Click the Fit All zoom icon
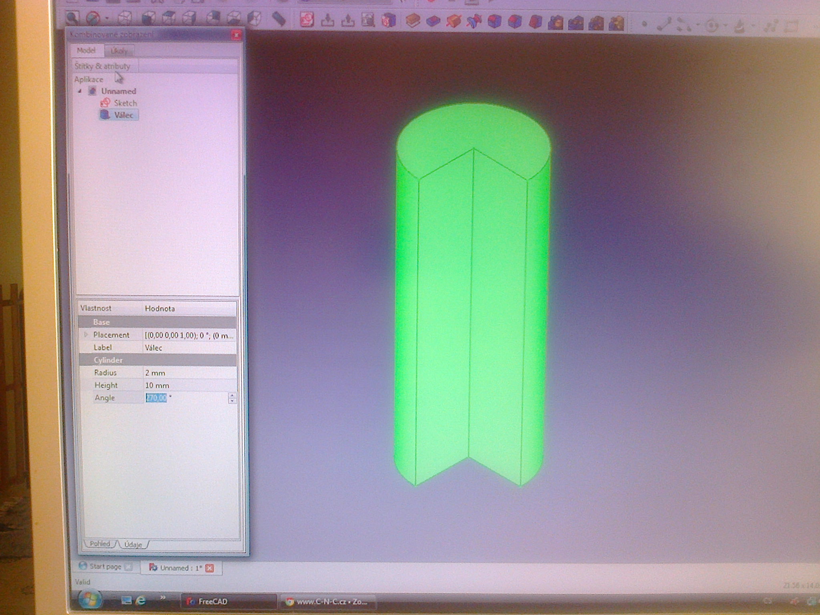The width and height of the screenshot is (820, 615). click(72, 18)
